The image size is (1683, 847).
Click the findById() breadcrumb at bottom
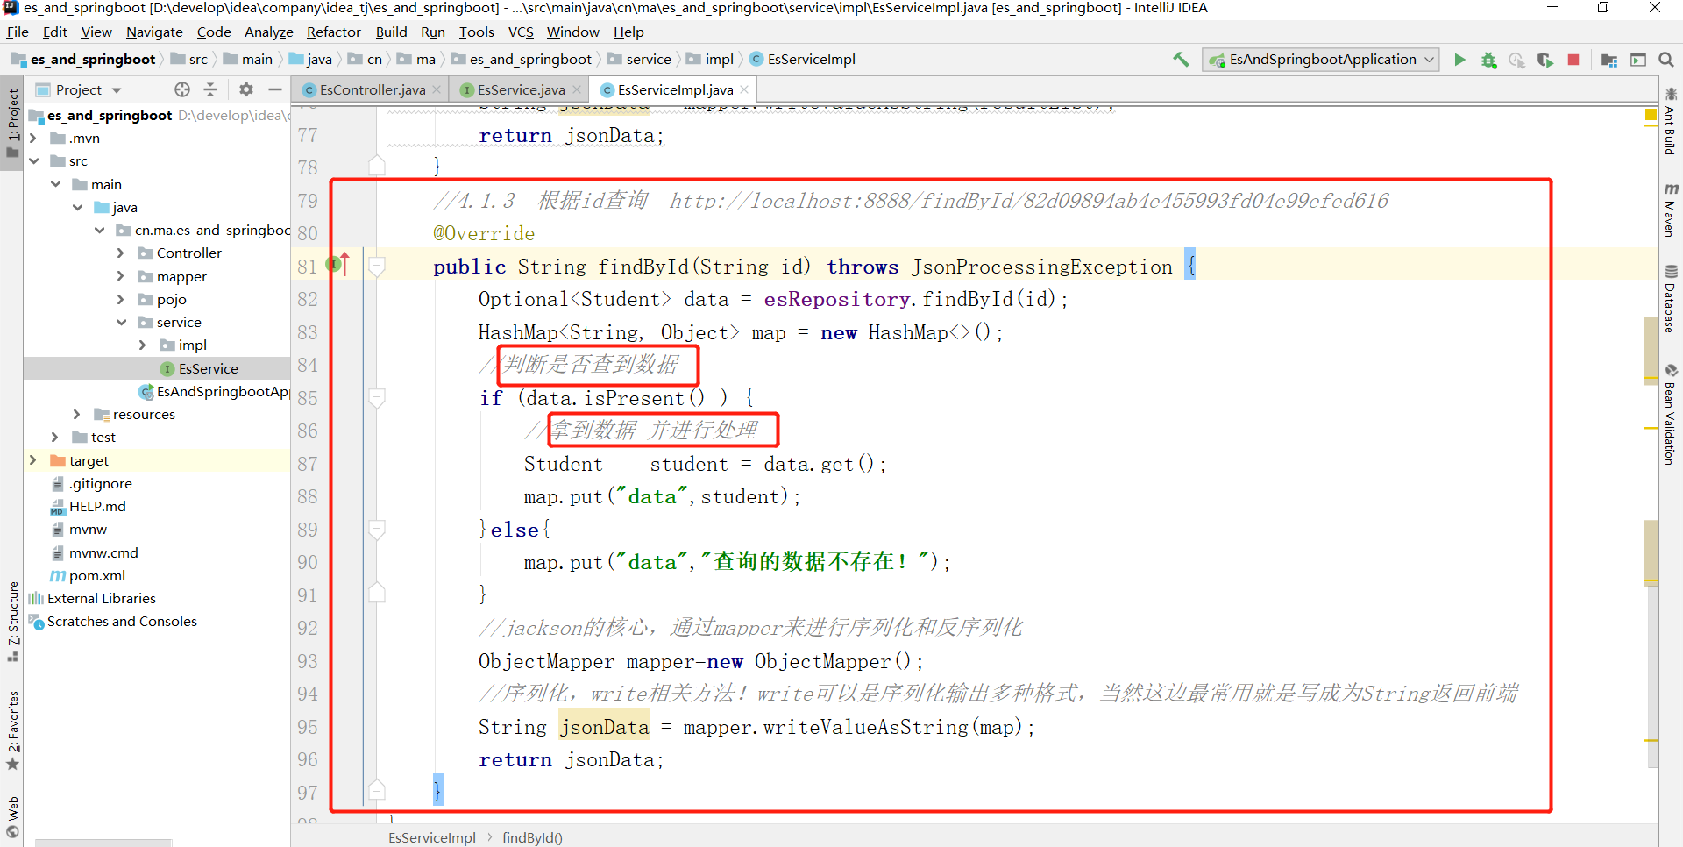point(532,837)
